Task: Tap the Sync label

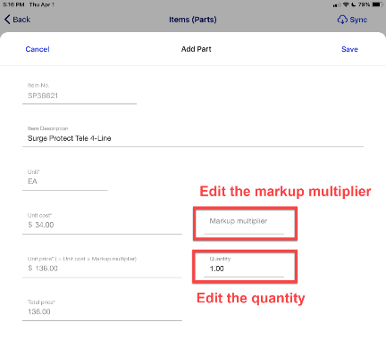Action: tap(358, 20)
